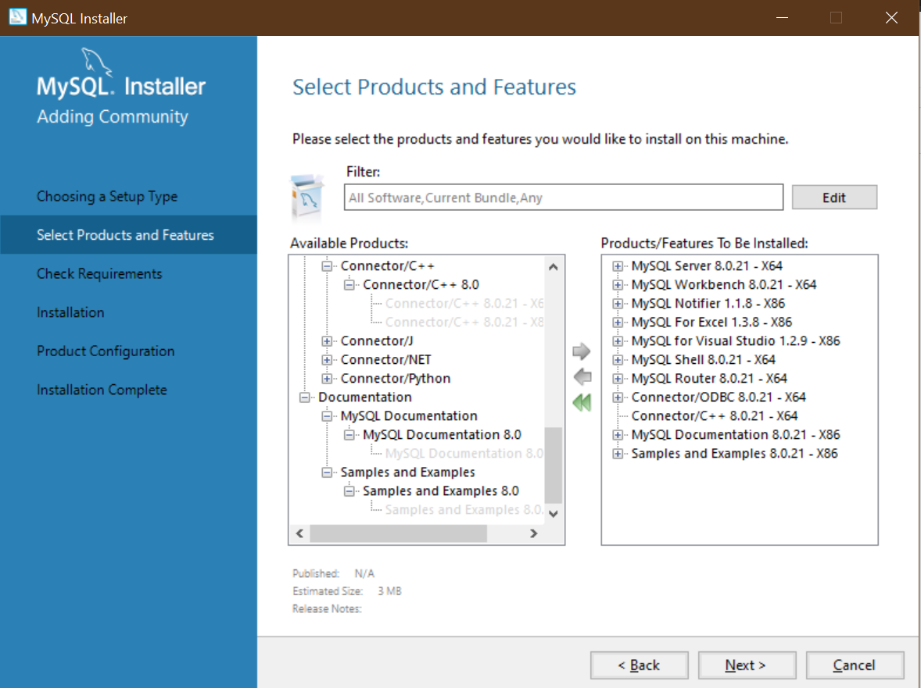Click scroll right arrow in Available Products
Image resolution: width=921 pixels, height=688 pixels.
[x=533, y=533]
